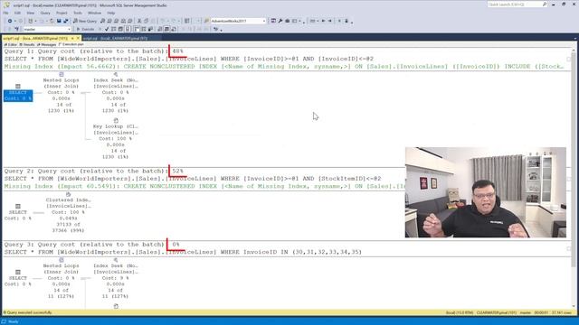Click the navigate Back arrow icon
Screen dimensions: 579x325
(10, 21)
